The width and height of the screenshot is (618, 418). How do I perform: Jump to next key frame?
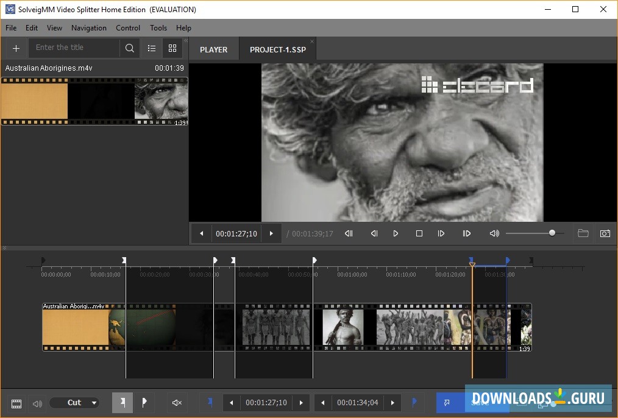tap(467, 233)
